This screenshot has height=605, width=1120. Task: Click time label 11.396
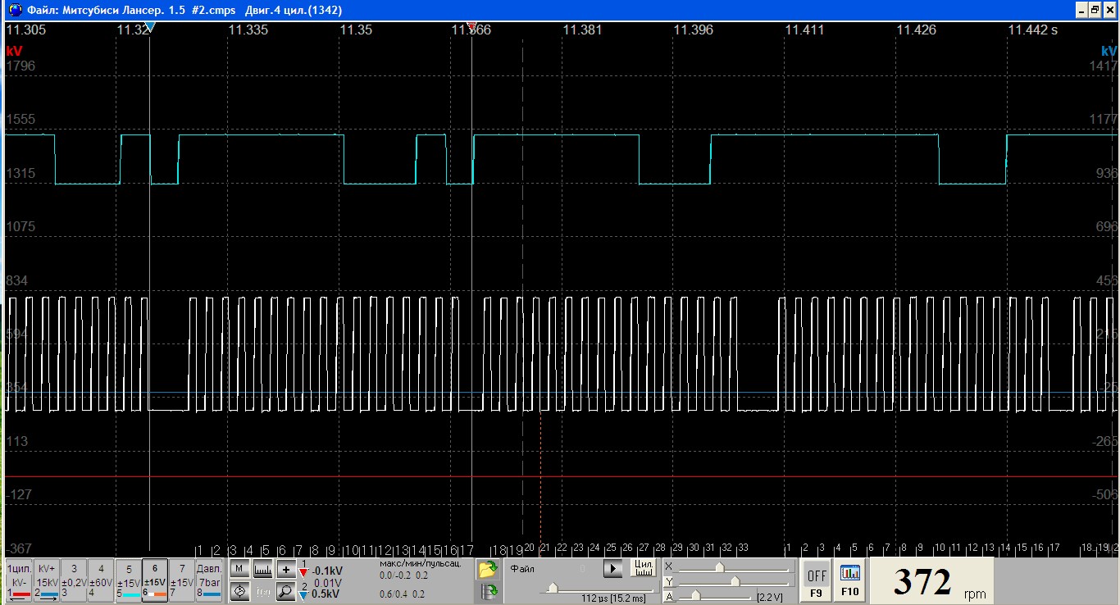(694, 30)
